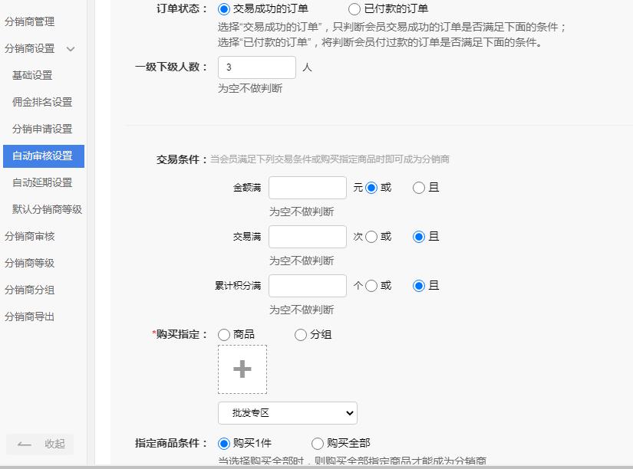Click 收起 to collapse the sidebar
Image resolution: width=633 pixels, height=469 pixels.
[57, 444]
